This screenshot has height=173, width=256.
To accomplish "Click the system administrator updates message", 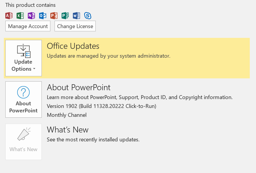I will [108, 56].
